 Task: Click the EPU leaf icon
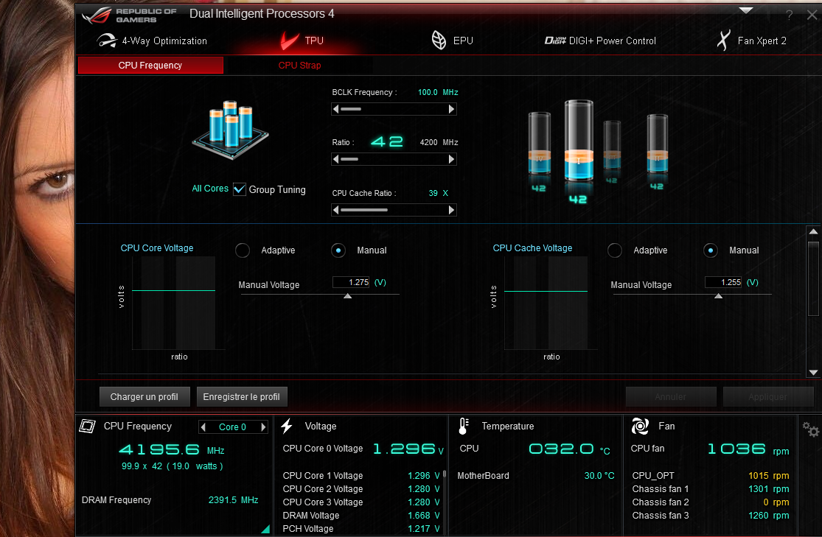coord(438,41)
